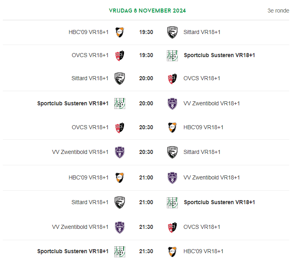This screenshot has height=271, width=301.
Task: Click HBC'09 home logo in first 19:30 match
Action: [x=120, y=32]
